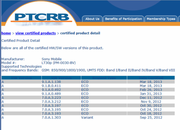Click the certified product detail breadcrumb text
Viewport: 180px width, 130px height.
[80, 33]
